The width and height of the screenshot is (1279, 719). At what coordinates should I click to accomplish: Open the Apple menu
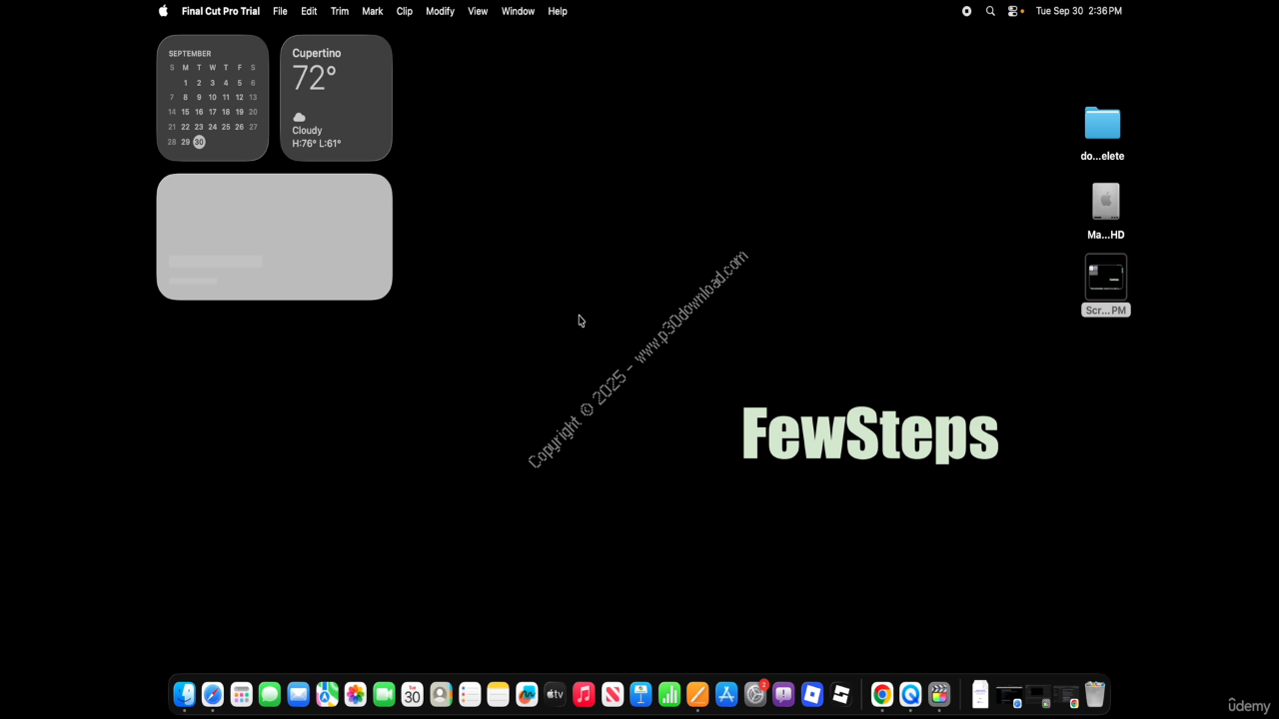(163, 11)
